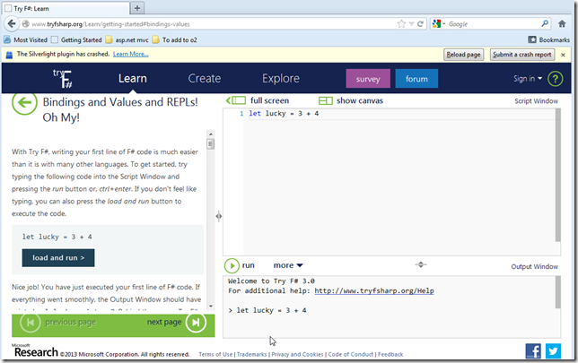This screenshot has height=363, width=578.
Task: Open the Getting Started bookmark
Action: coord(76,39)
